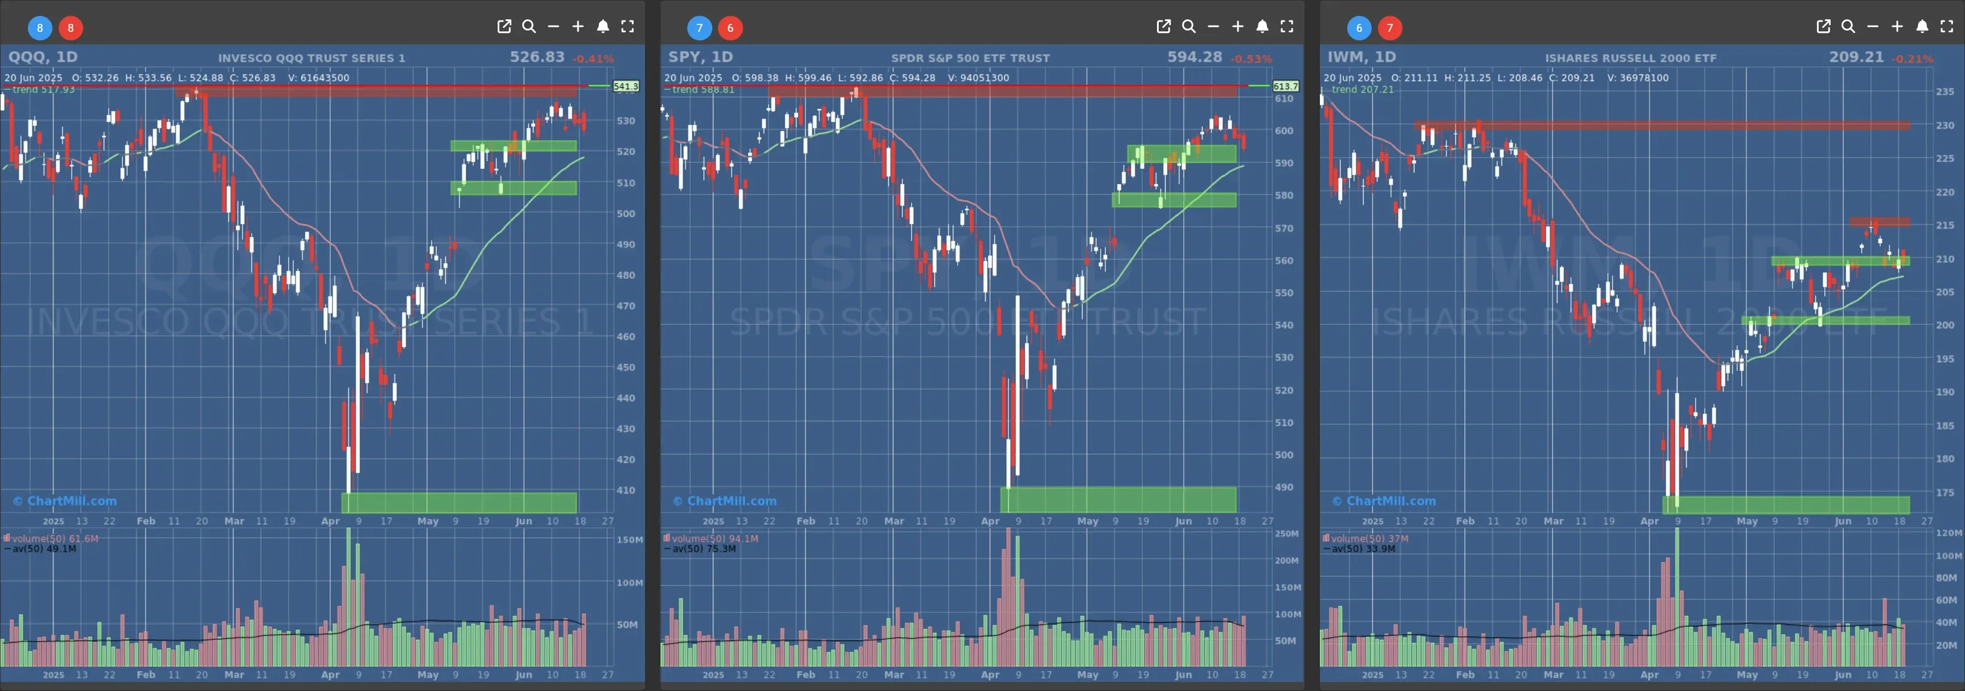Open SPY chart in a new window
Viewport: 1965px width, 691px height.
point(1164,27)
